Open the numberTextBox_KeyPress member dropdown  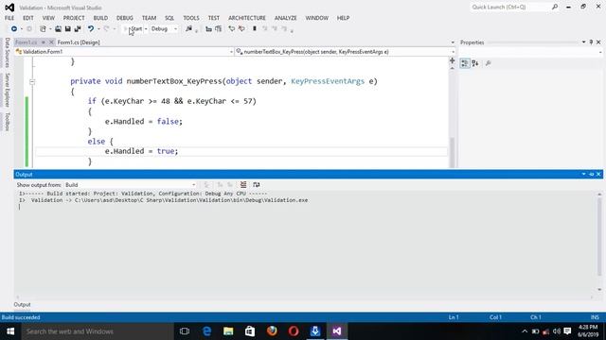(x=453, y=52)
